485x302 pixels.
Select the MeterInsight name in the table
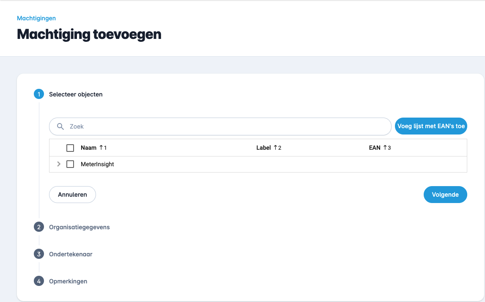coord(97,164)
